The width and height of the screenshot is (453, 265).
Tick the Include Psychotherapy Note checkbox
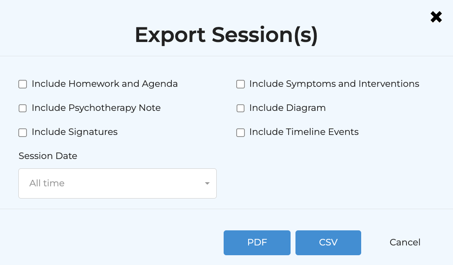pos(23,108)
